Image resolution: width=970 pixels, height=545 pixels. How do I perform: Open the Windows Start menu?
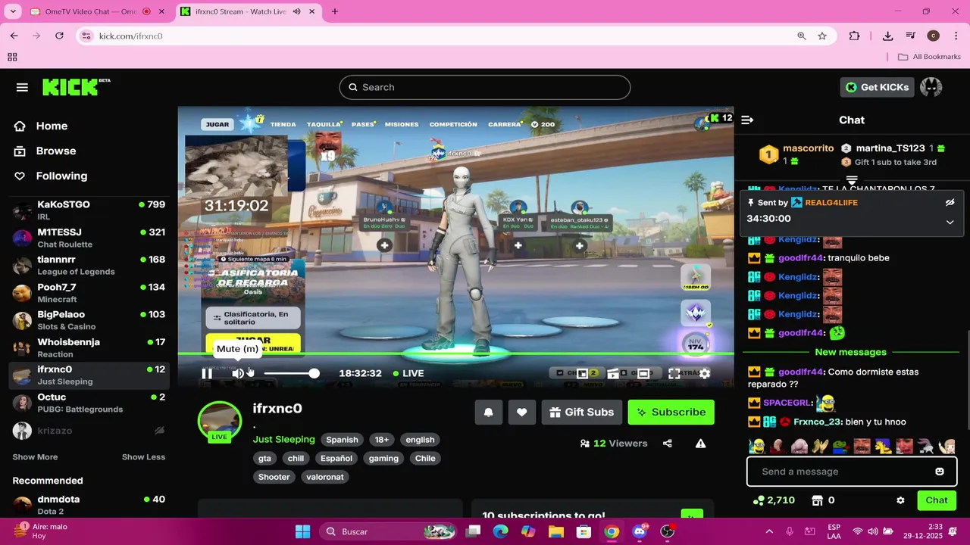tap(302, 531)
